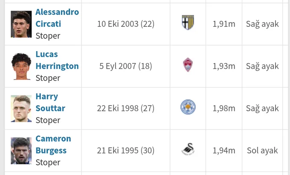Select the 1,98m height cell
This screenshot has width=290, height=175.
point(224,108)
